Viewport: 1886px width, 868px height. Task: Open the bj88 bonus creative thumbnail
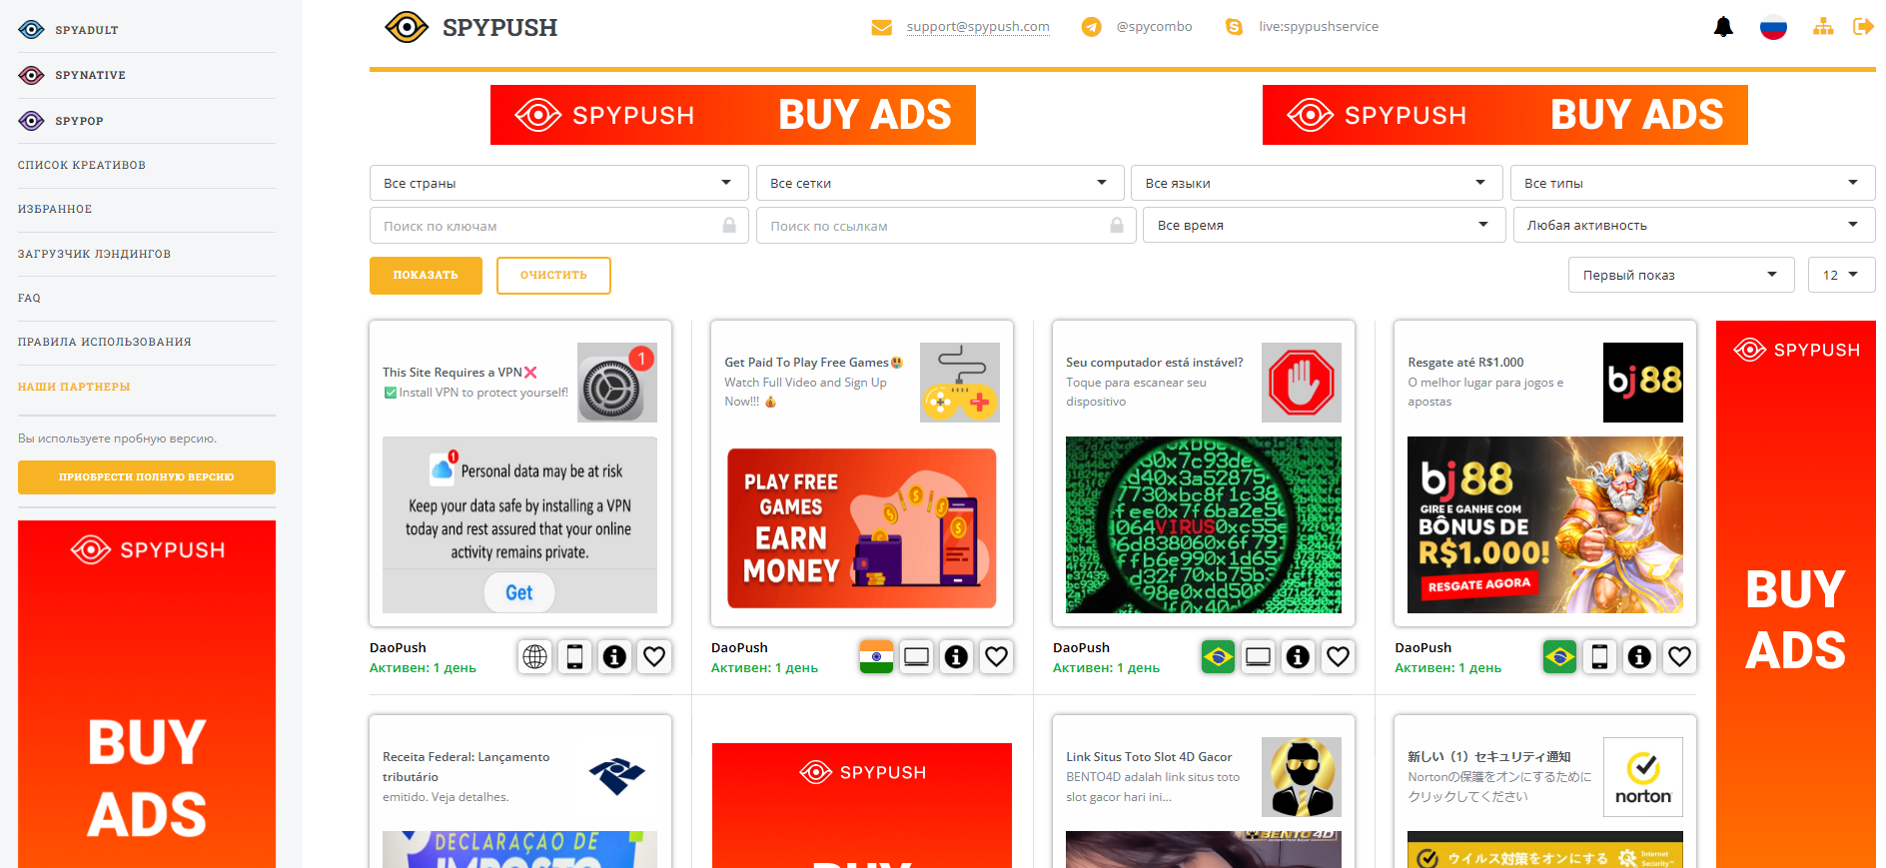coord(1544,524)
